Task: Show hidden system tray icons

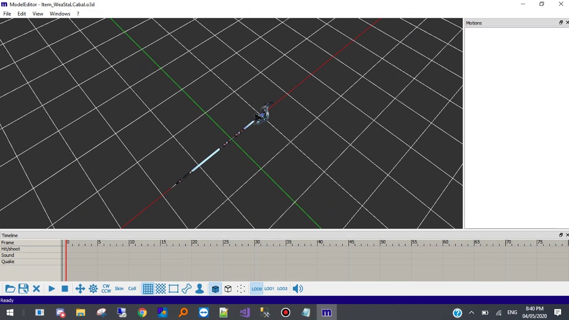Action: (471, 313)
